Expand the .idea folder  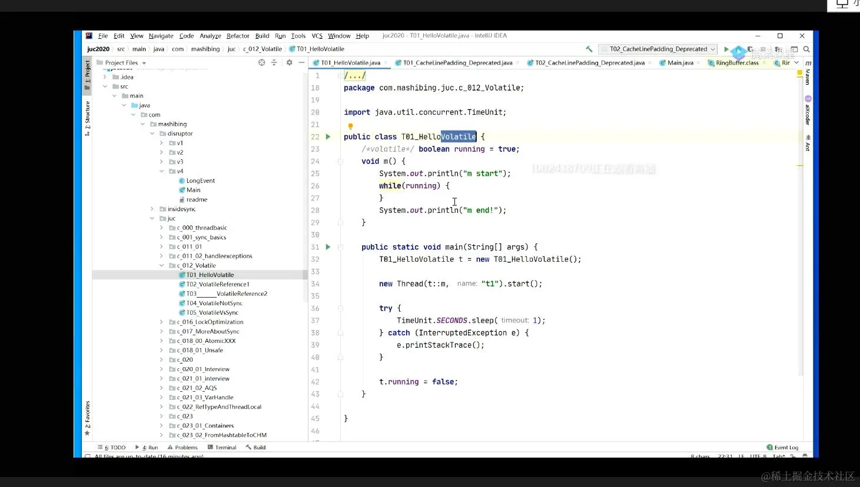pos(105,77)
